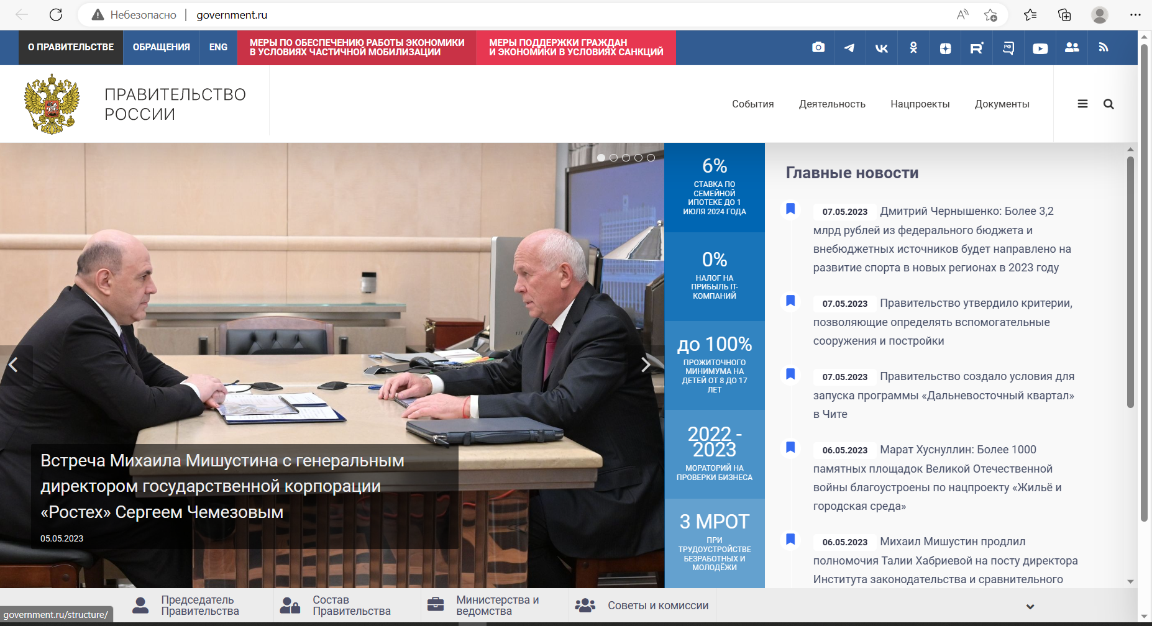
Task: Open browser favorites list icon
Action: (x=1030, y=15)
